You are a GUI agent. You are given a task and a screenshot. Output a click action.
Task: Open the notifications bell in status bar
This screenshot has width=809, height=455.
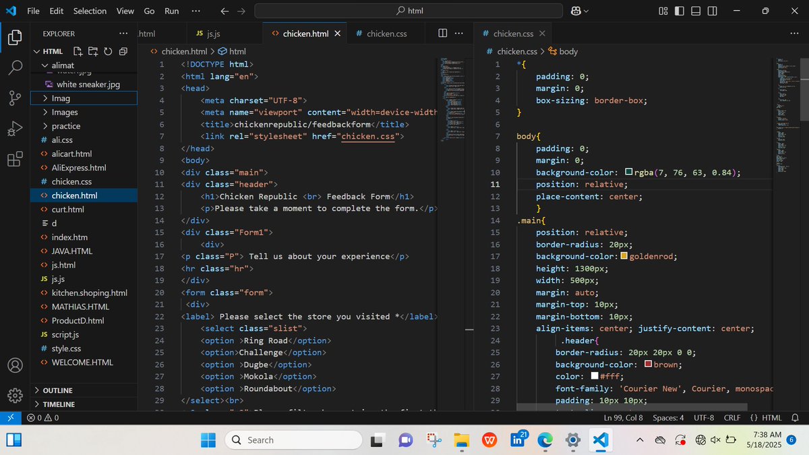click(x=795, y=418)
